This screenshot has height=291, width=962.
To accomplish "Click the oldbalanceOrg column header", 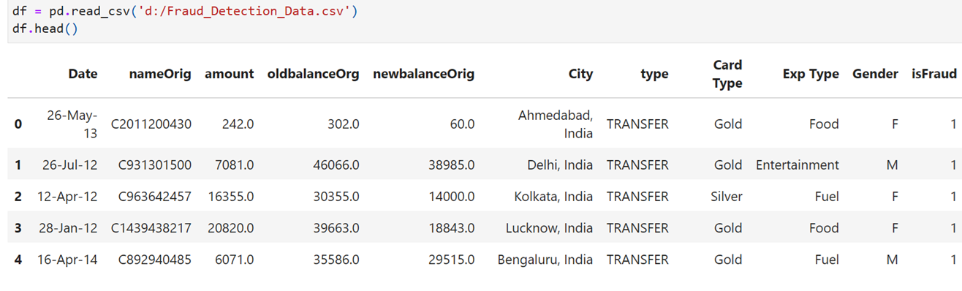I will [x=314, y=74].
